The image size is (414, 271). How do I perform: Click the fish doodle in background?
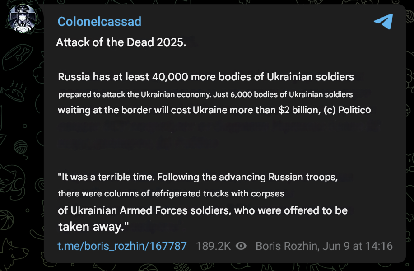tap(12, 93)
